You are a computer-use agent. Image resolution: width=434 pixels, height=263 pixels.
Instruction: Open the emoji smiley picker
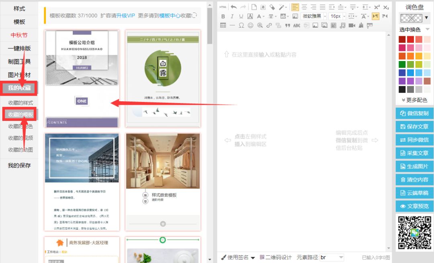coord(251,25)
